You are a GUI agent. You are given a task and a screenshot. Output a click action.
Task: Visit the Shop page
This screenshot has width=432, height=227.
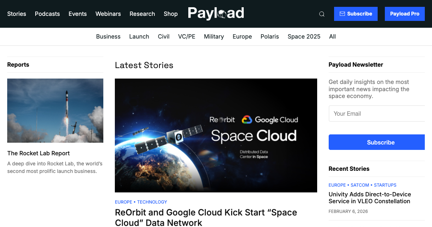[x=171, y=14]
